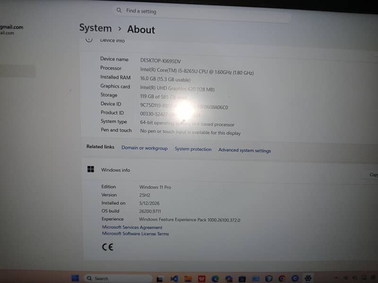Click the search magnifier icon in Settings
The height and width of the screenshot is (283, 378).
(119, 10)
